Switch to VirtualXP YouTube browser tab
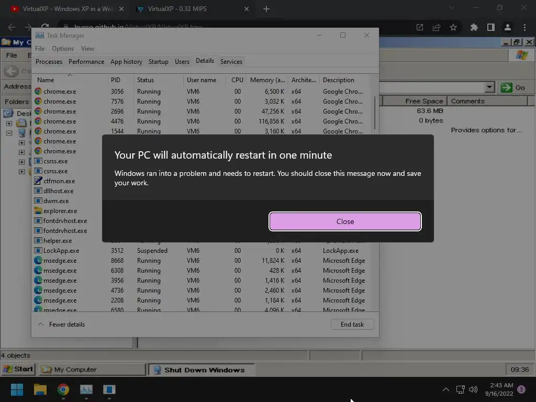The width and height of the screenshot is (536, 402). pyautogui.click(x=66, y=9)
